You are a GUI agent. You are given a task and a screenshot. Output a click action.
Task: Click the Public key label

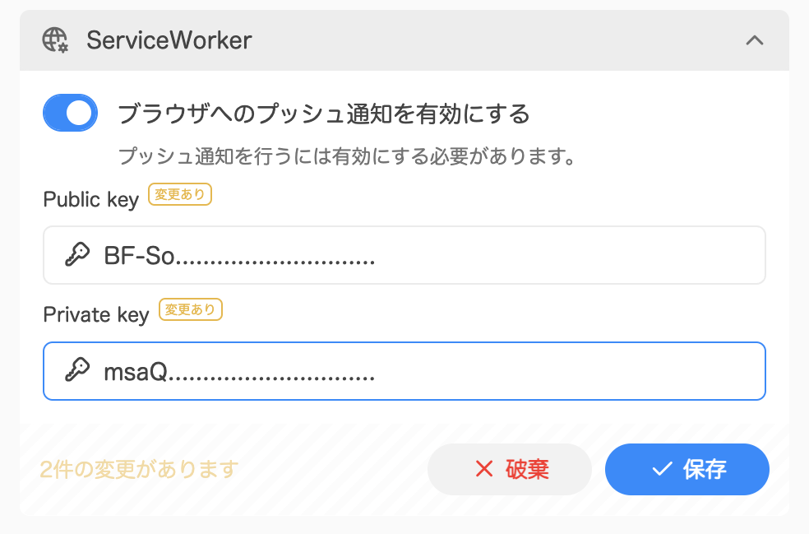(91, 199)
